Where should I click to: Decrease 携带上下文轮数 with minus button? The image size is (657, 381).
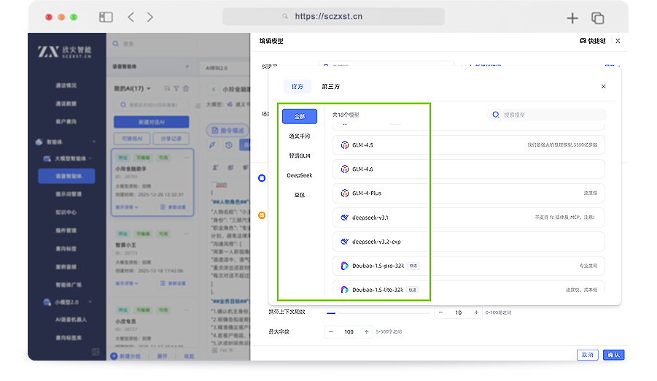[440, 312]
